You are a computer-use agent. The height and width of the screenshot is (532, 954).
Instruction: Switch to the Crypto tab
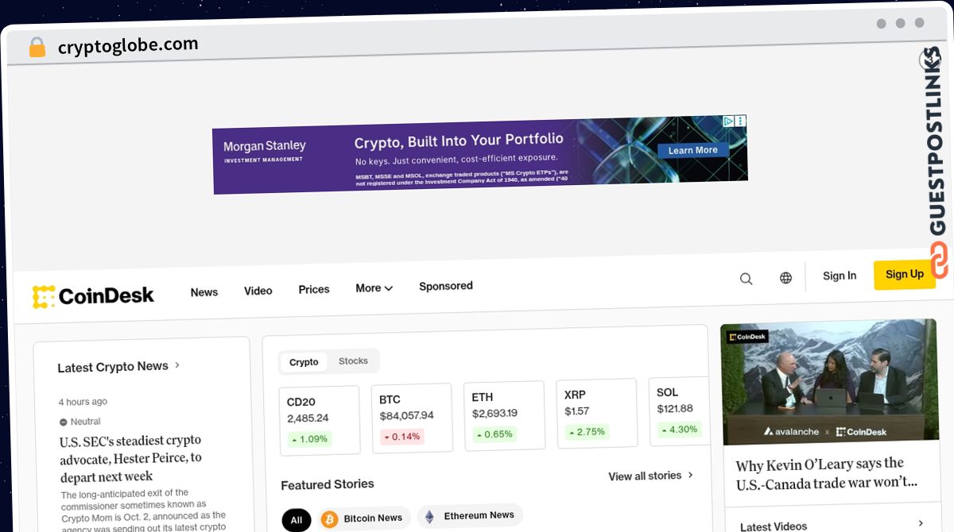click(304, 362)
